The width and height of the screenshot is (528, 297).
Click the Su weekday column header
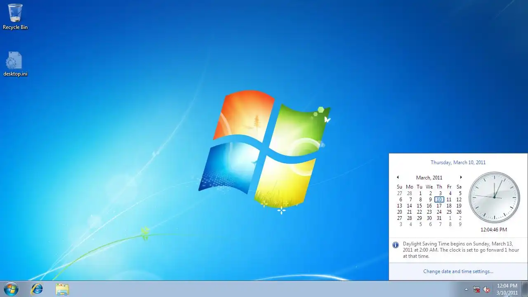point(399,187)
